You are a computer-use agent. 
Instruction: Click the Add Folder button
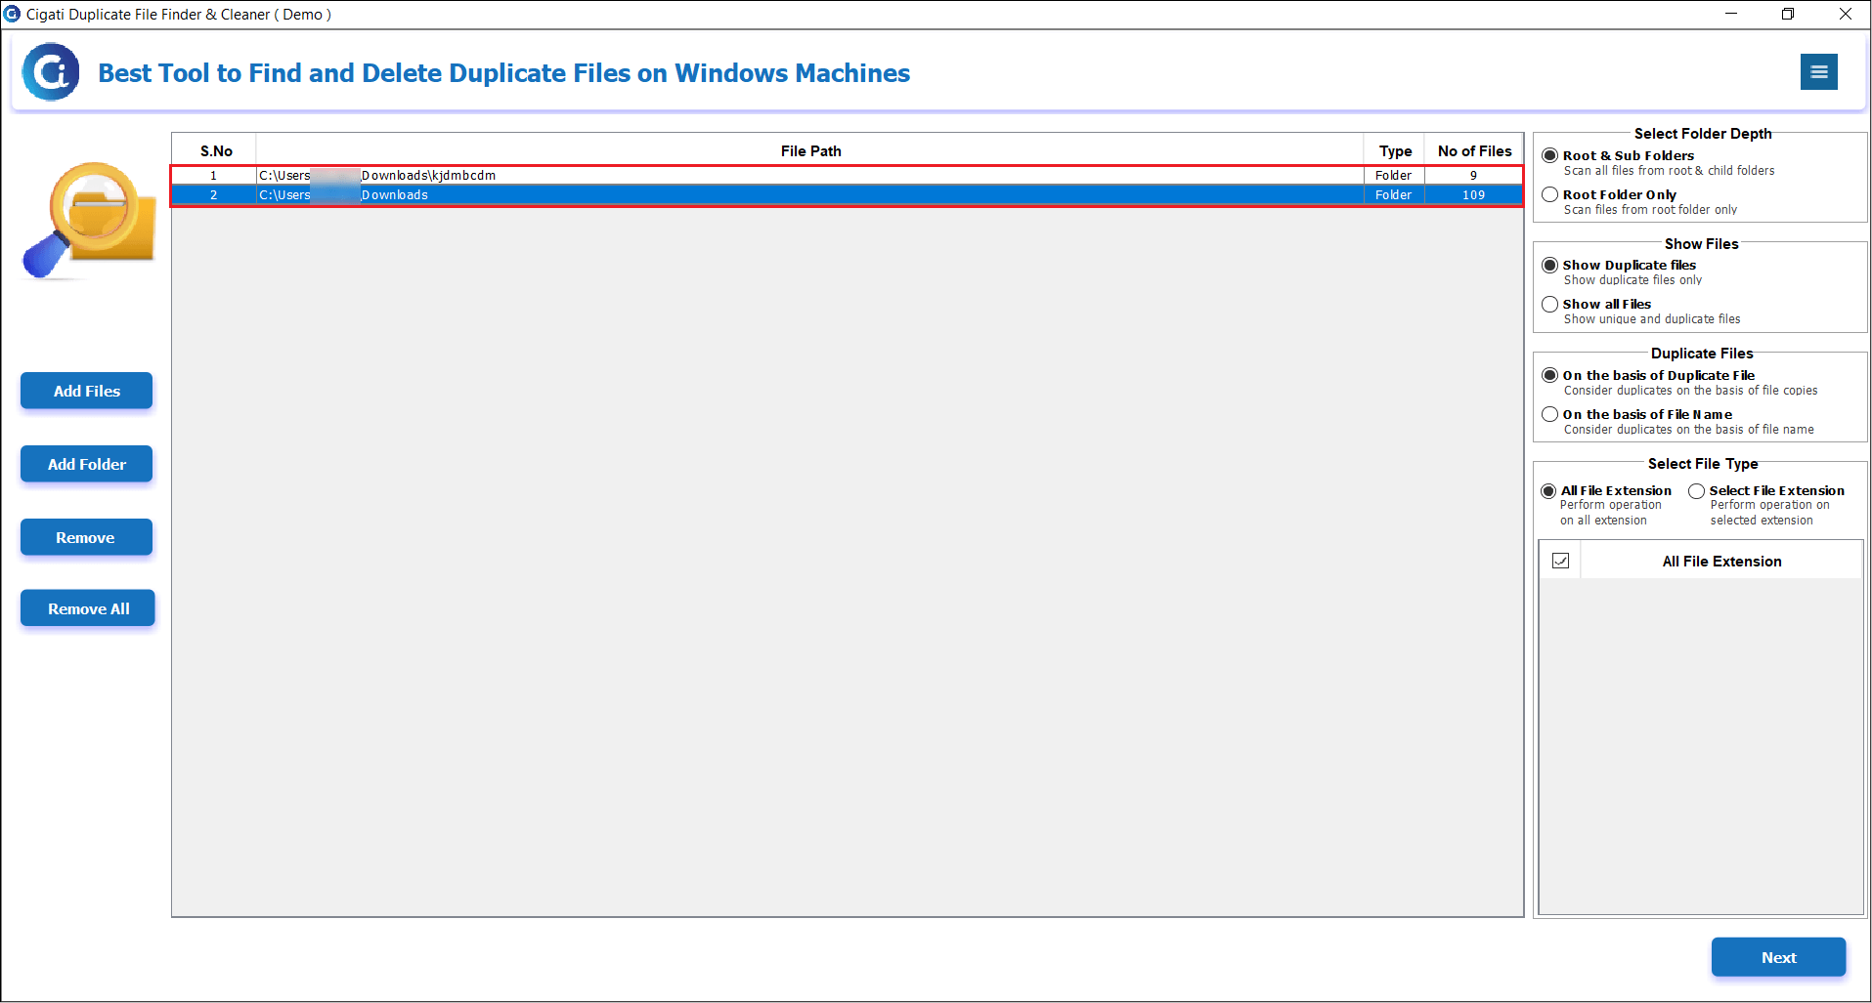coord(87,464)
